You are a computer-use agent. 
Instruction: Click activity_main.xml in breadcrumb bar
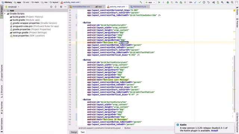(70, 2)
